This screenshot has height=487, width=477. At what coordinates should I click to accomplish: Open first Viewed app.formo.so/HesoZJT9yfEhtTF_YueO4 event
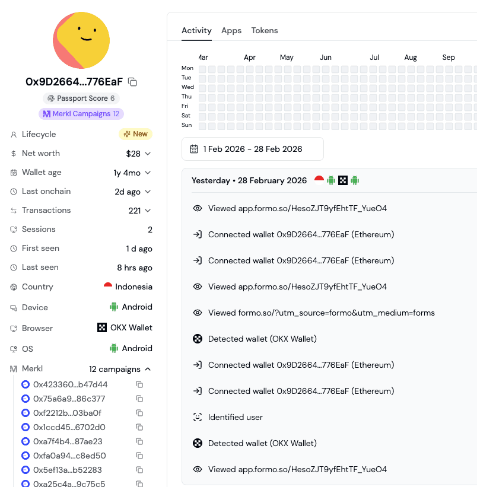297,208
